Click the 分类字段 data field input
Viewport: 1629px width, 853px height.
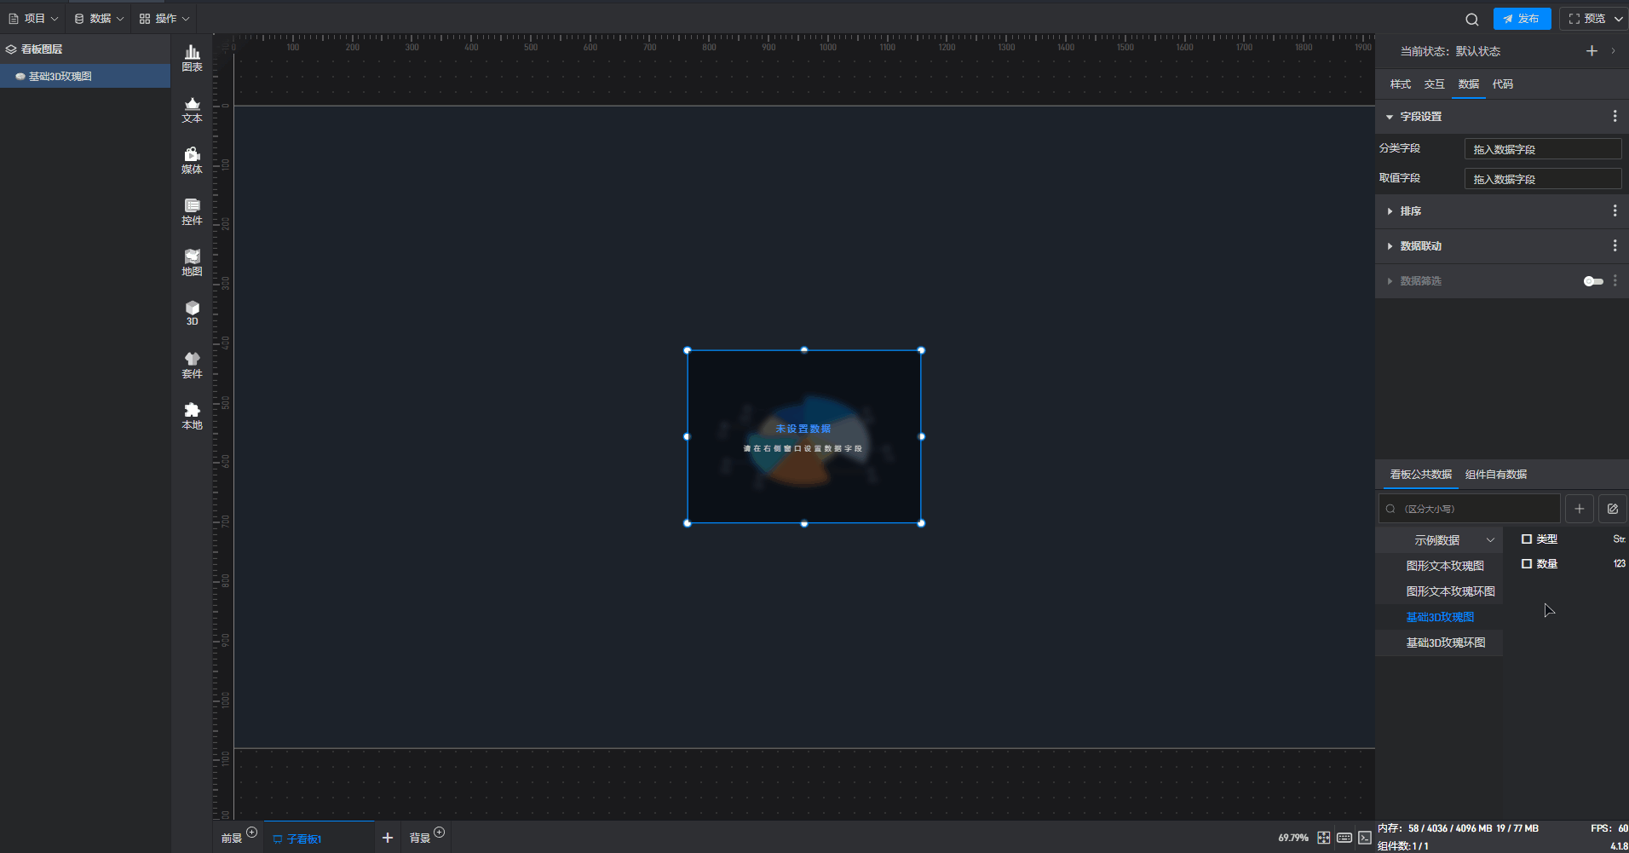1542,149
